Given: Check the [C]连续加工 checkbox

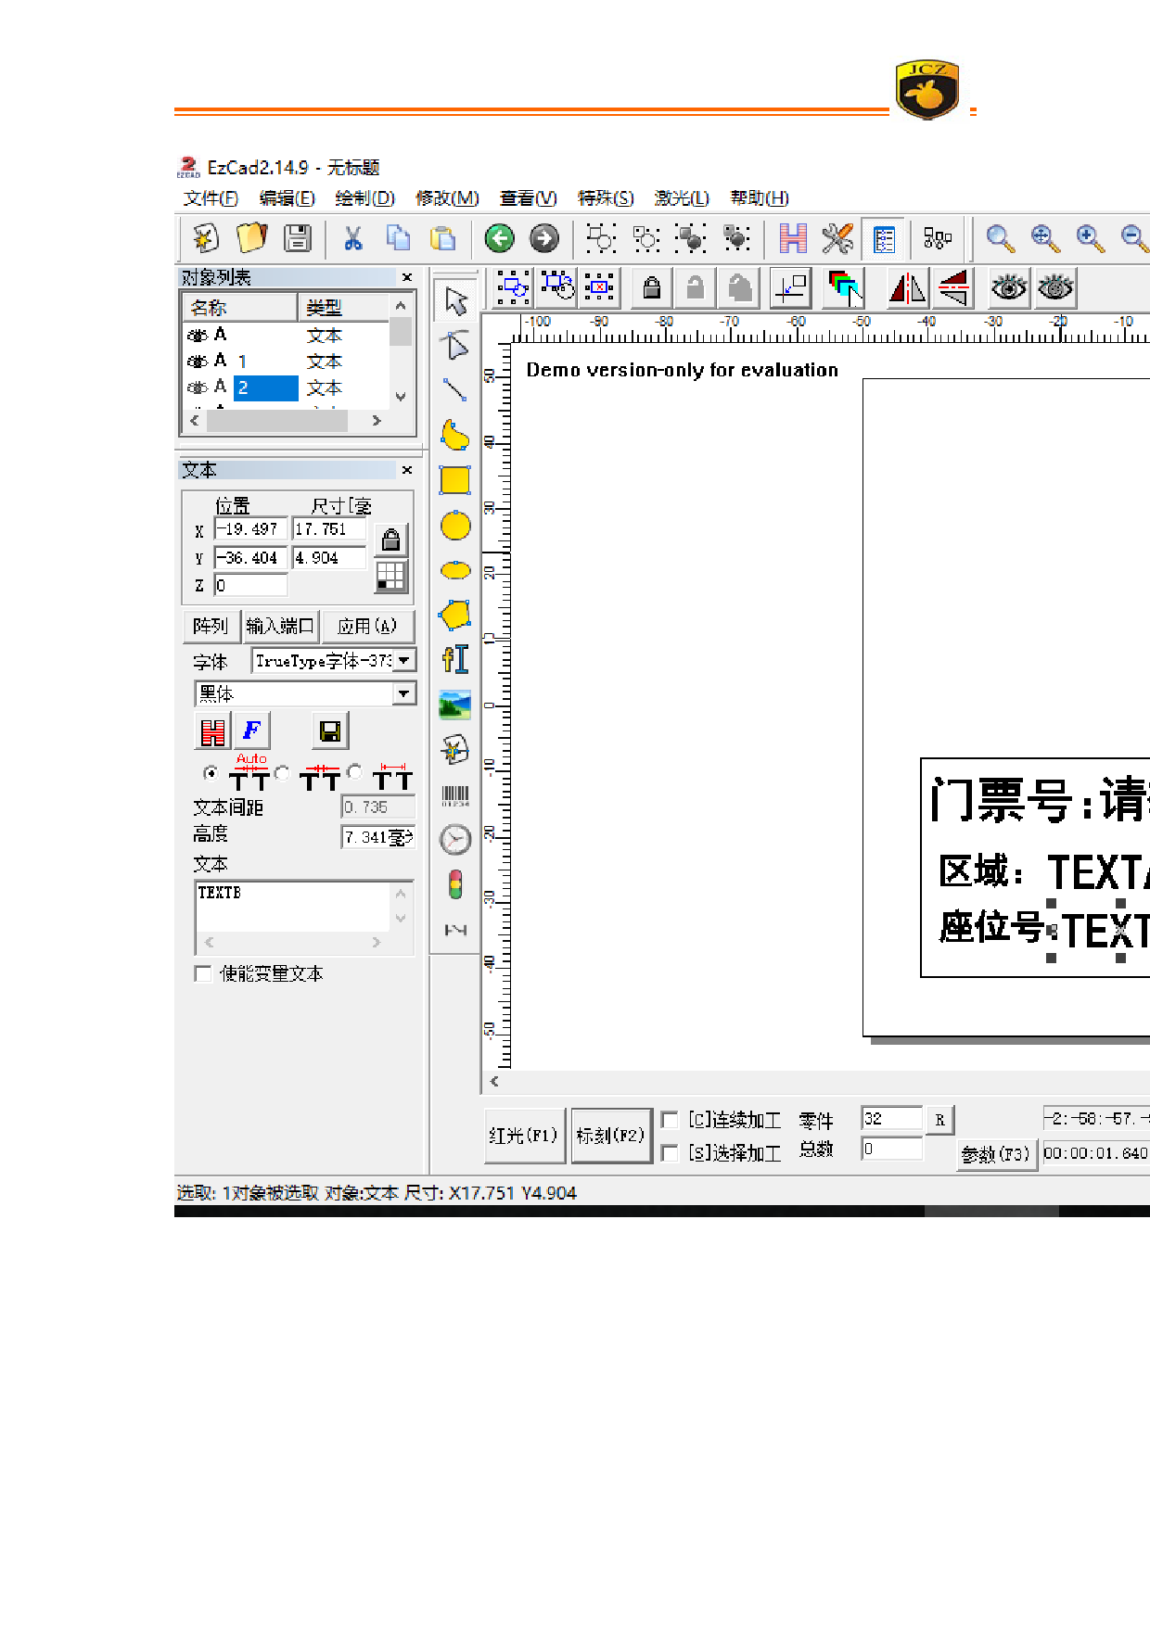Looking at the screenshot, I should pos(669,1120).
